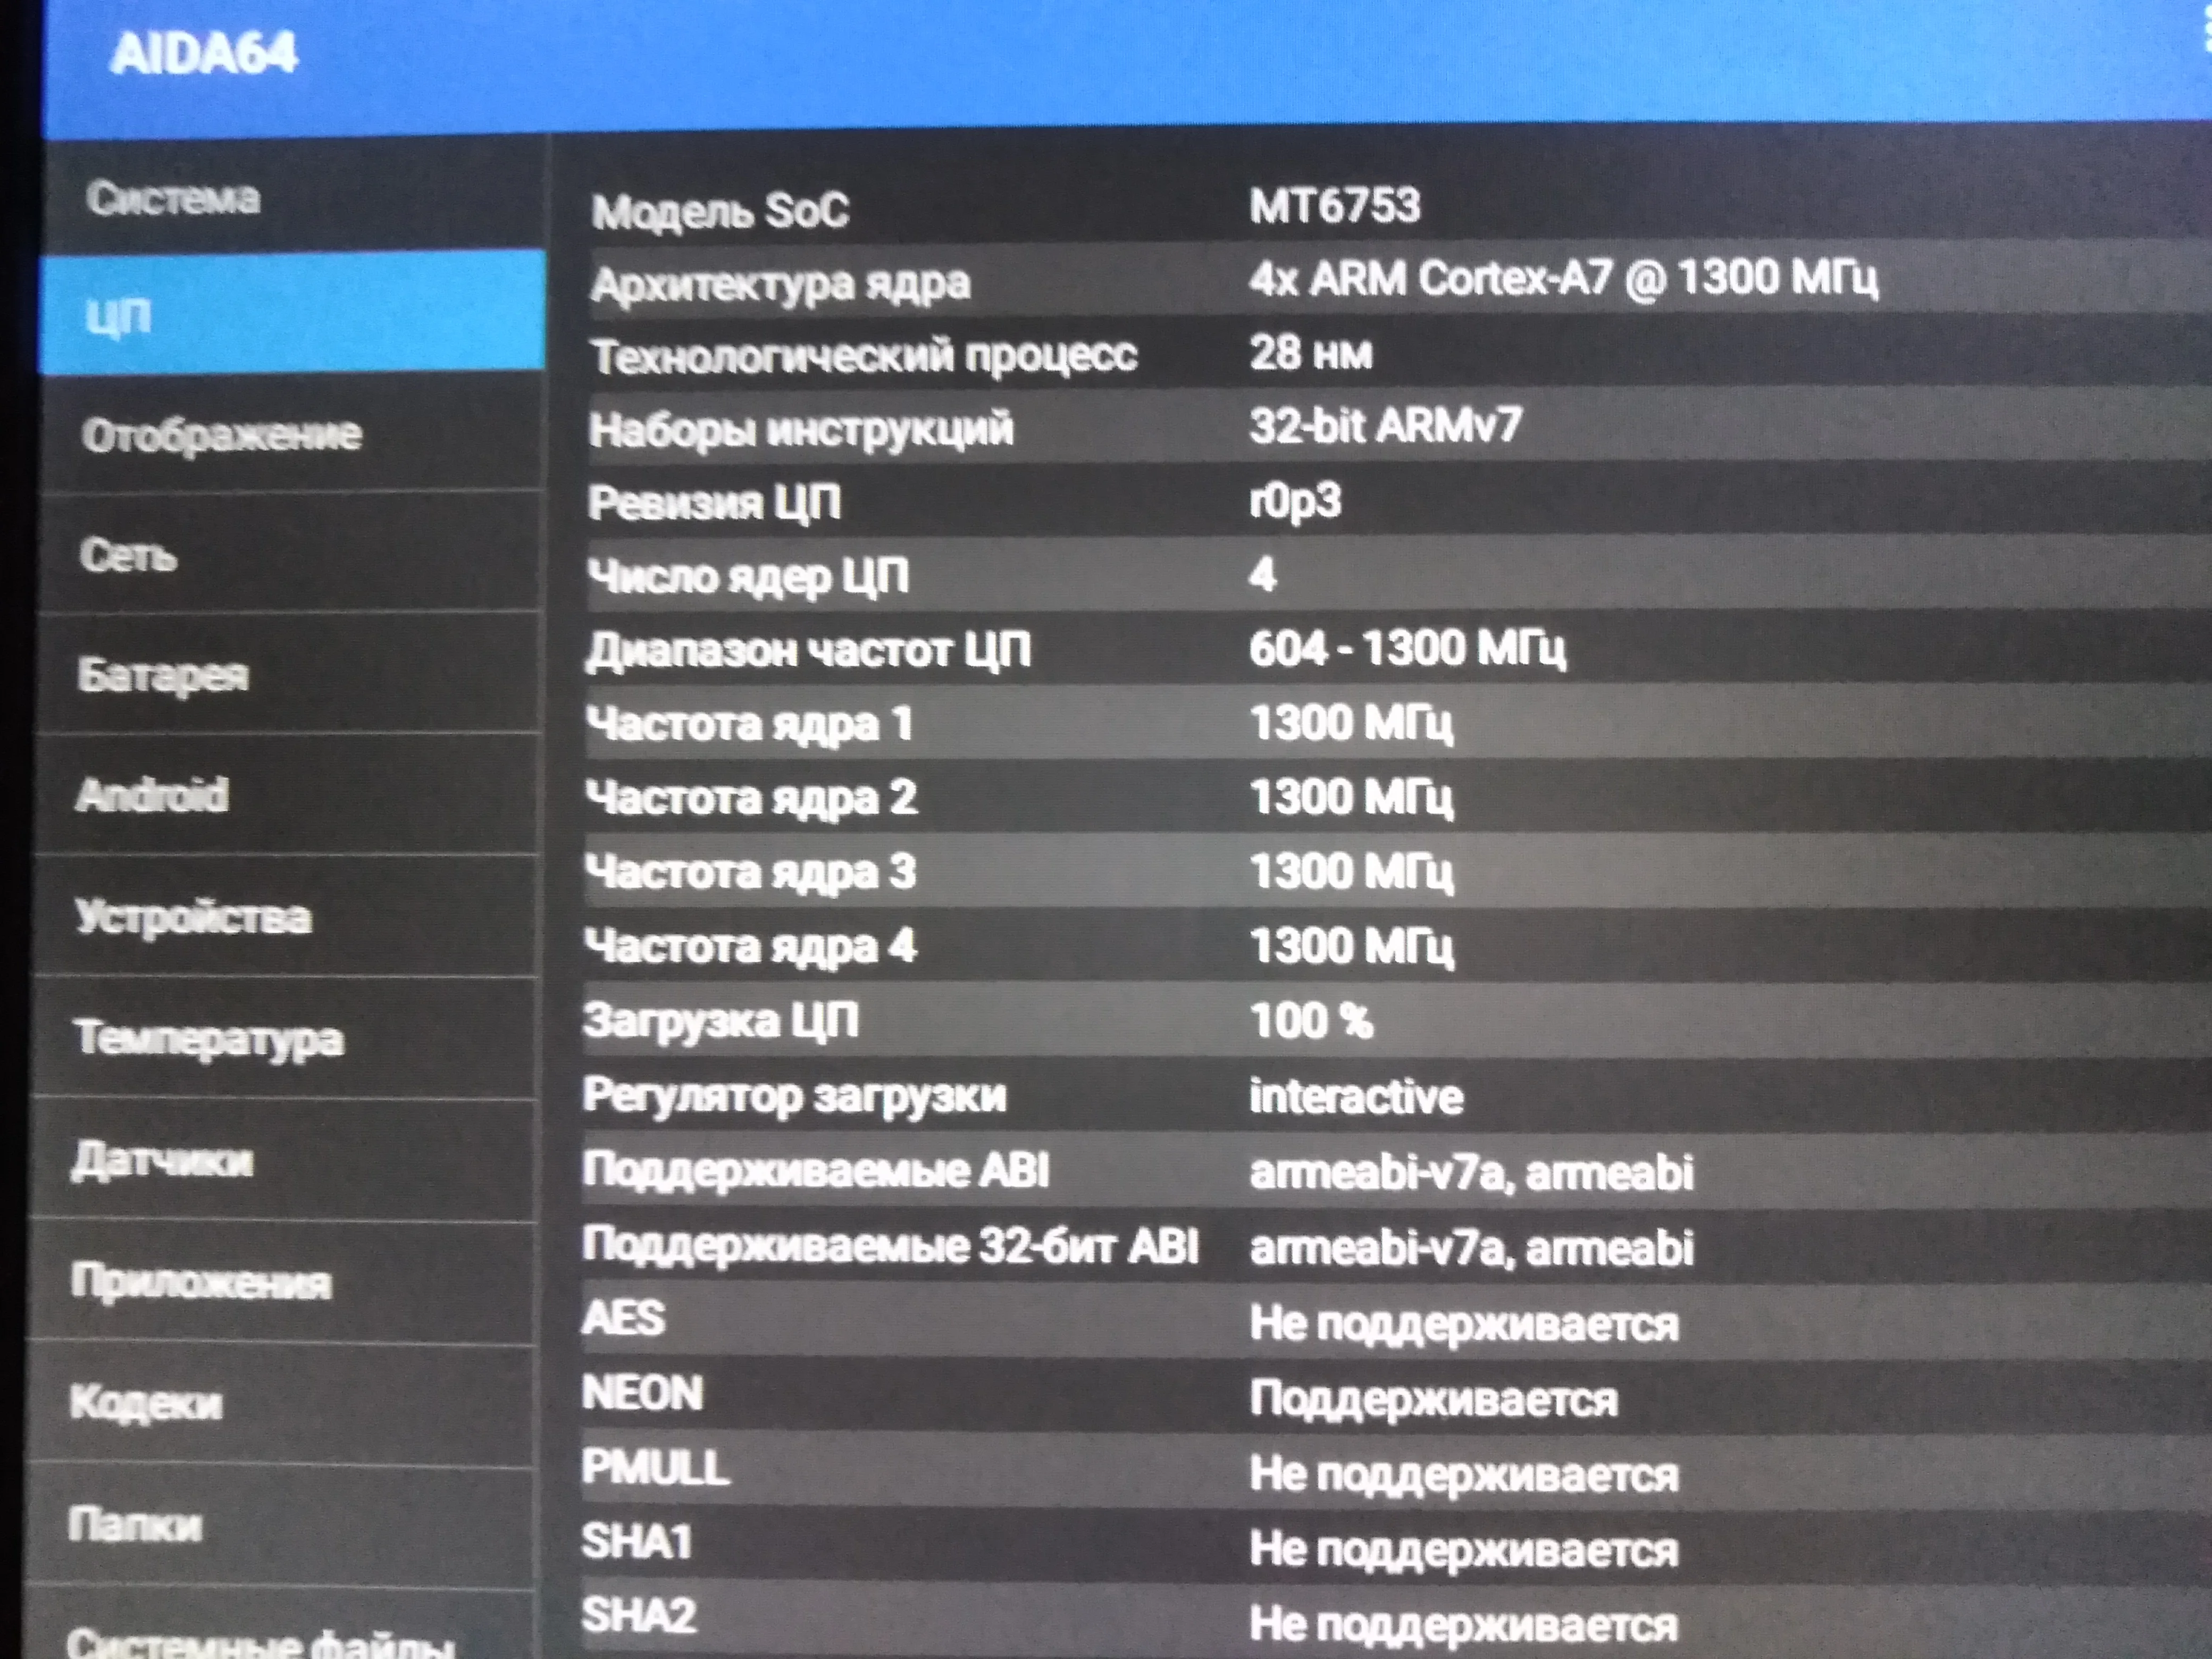This screenshot has height=1659, width=2212.
Task: Open the Отображение section
Action: 221,435
